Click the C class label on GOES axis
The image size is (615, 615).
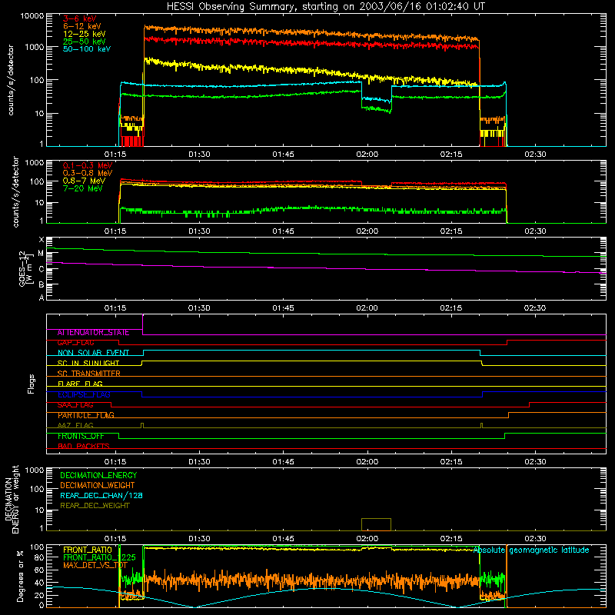pyautogui.click(x=42, y=270)
